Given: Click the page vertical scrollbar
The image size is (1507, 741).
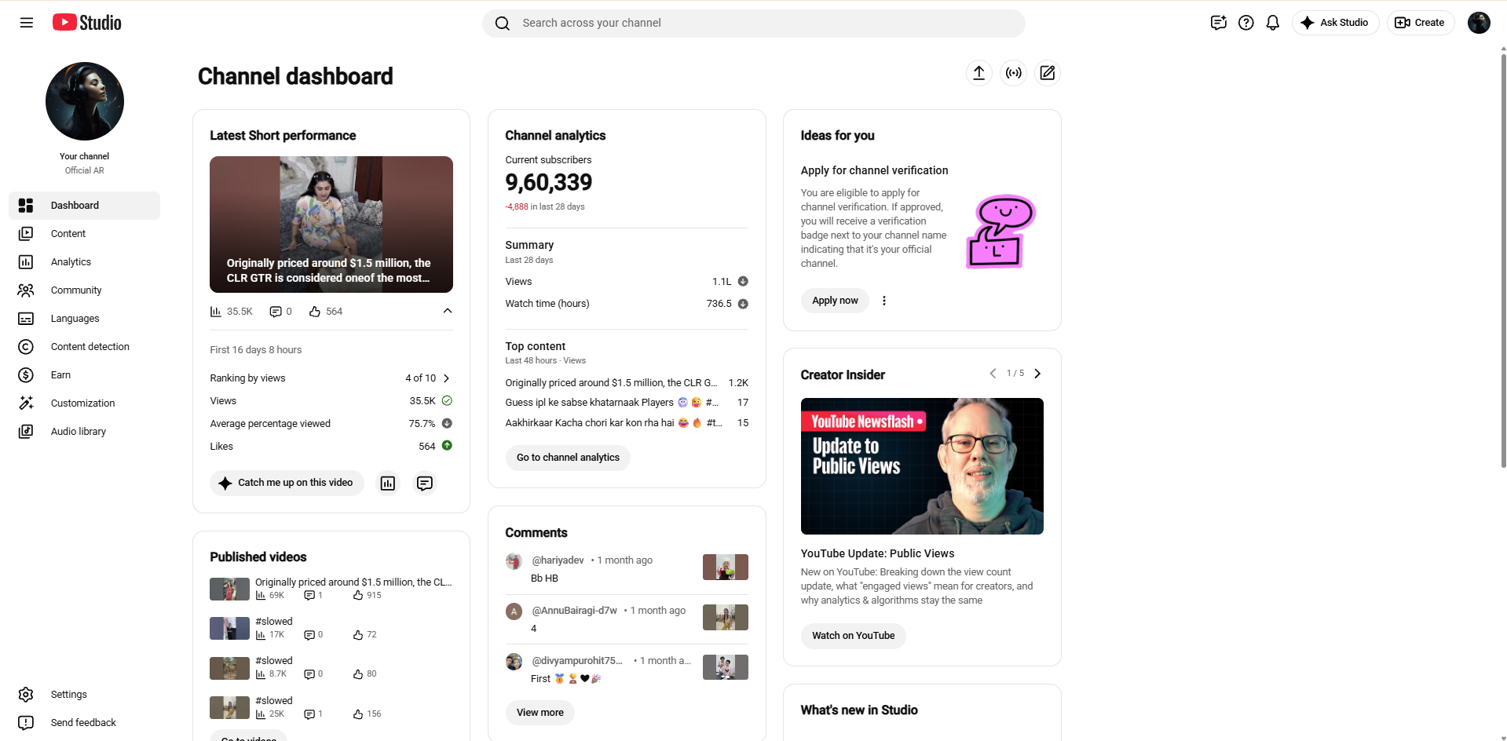Looking at the screenshot, I should (x=1503, y=259).
